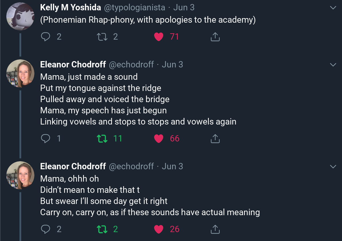
Task: Reply to the 'Mama, just made a sound' tweet
Action: (46, 139)
